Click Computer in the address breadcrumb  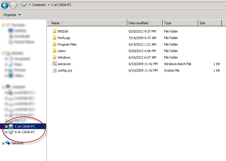click(39, 5)
